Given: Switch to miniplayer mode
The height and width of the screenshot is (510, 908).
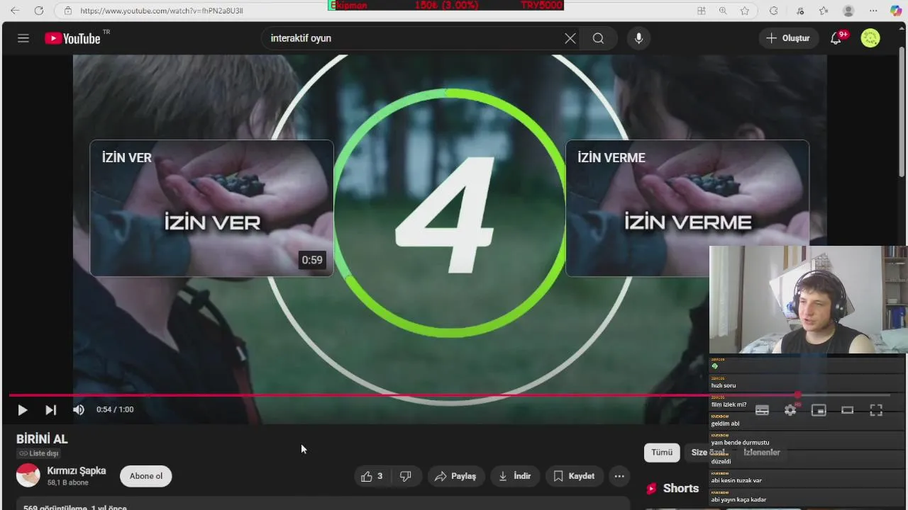Looking at the screenshot, I should [x=819, y=410].
